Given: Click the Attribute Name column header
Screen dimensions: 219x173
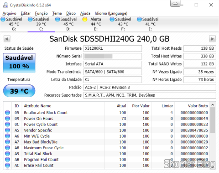Looking at the screenshot, I should click(x=63, y=106).
